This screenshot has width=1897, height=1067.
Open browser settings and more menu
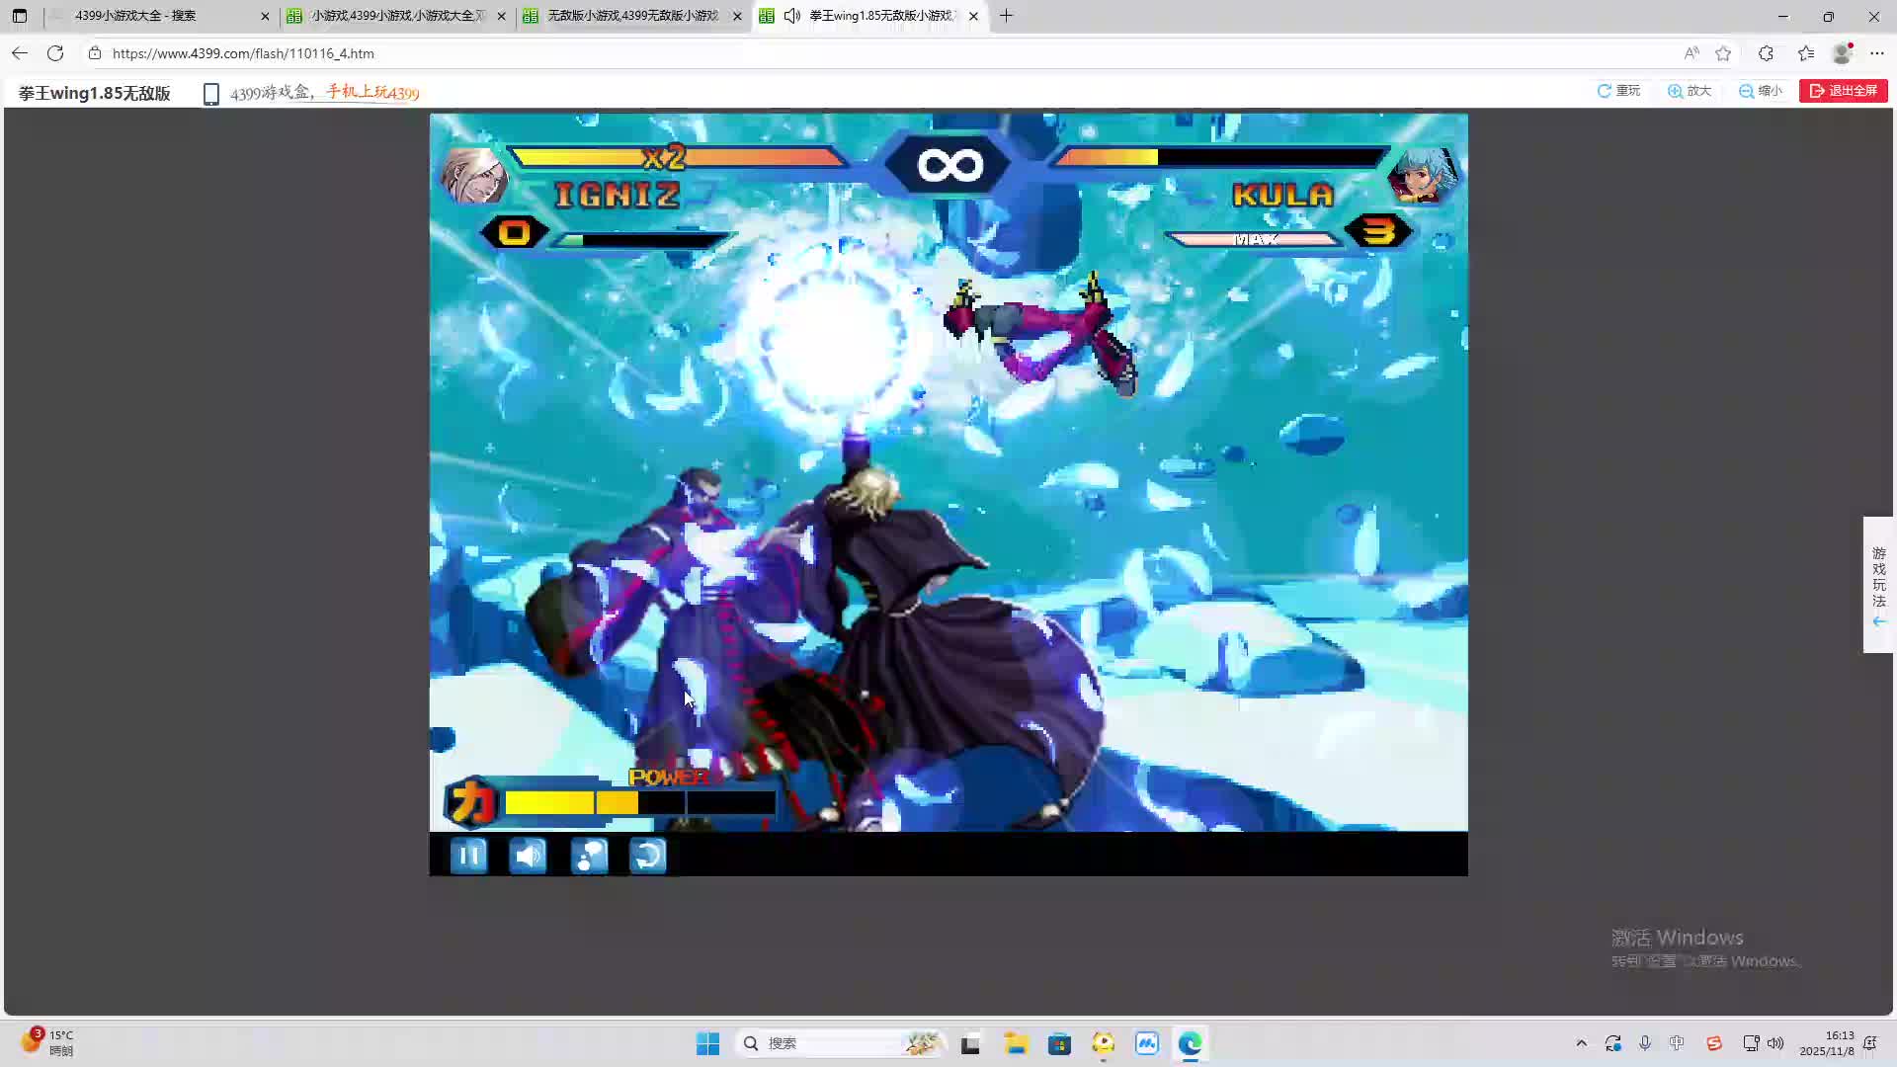coord(1877,53)
